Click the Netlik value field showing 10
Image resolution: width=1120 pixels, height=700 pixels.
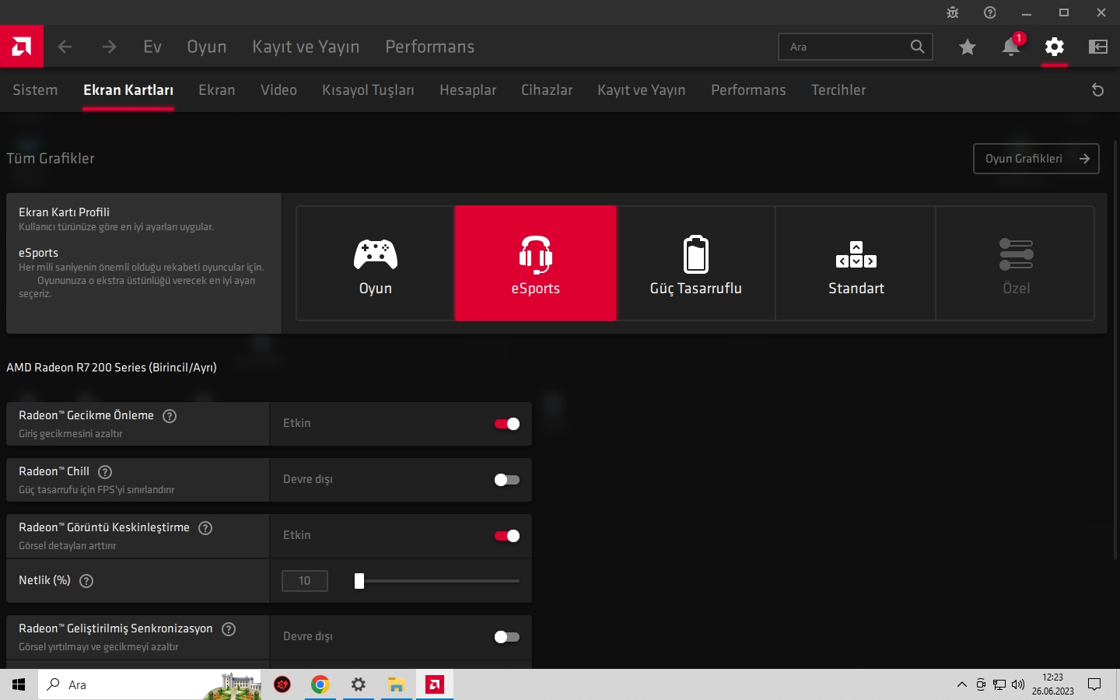click(x=305, y=581)
